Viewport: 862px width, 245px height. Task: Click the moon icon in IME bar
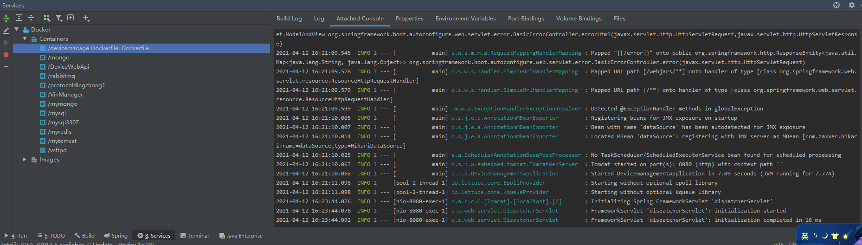pos(825,236)
